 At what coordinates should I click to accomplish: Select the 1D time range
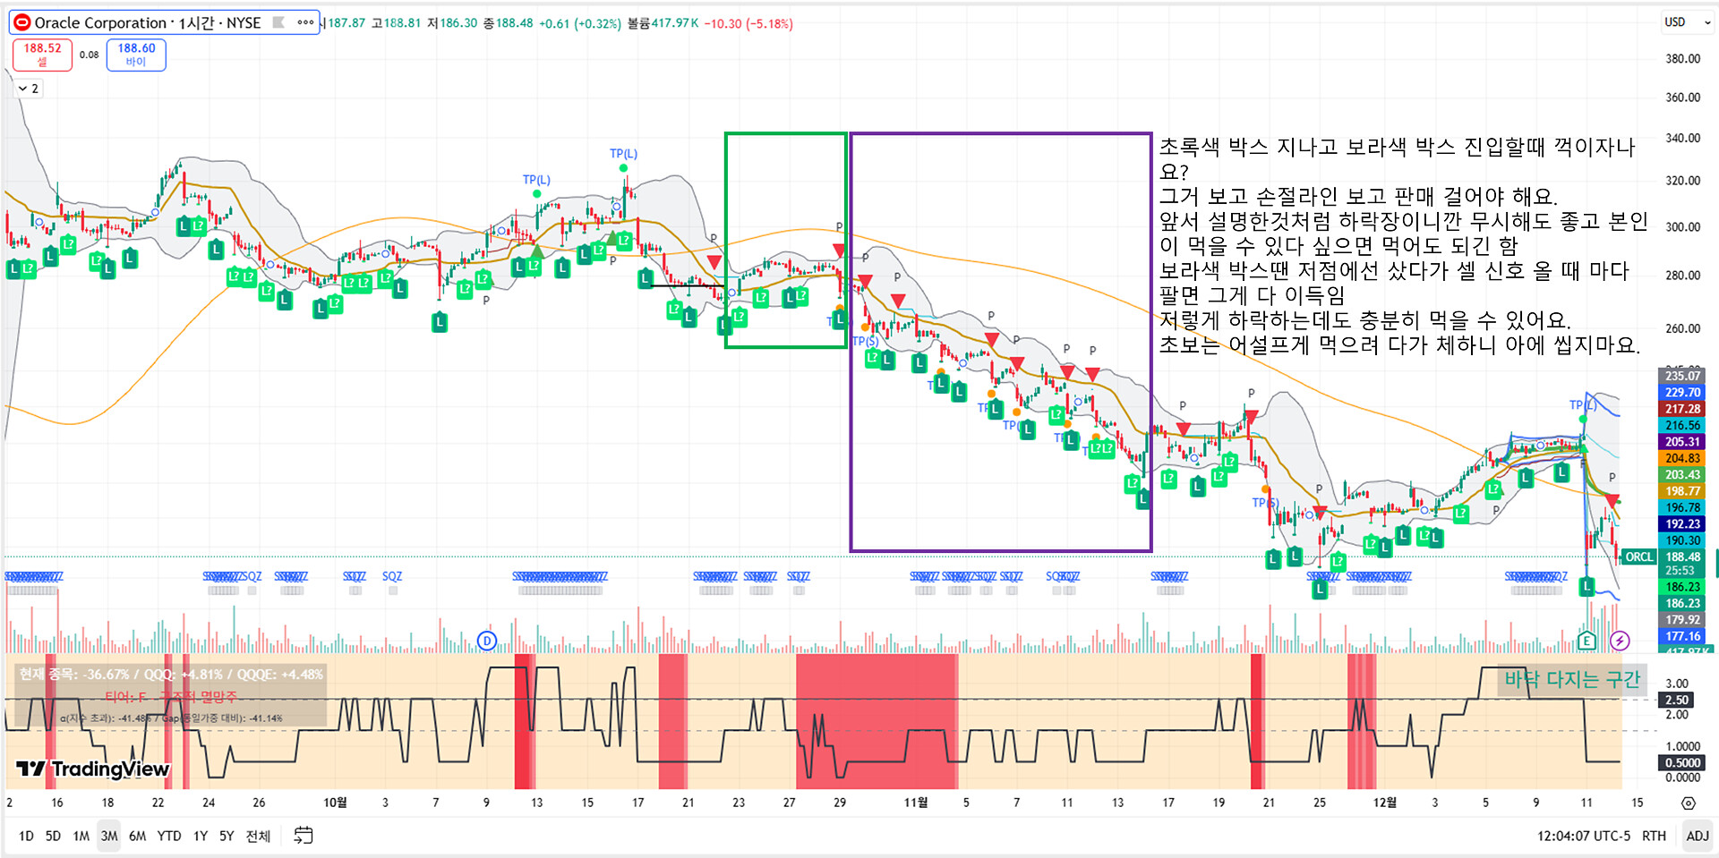26,836
